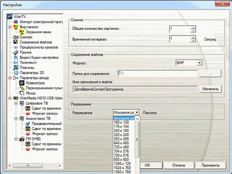Choose 800 x 600 resolution
This screenshot has height=174, width=232.
[x=124, y=160]
